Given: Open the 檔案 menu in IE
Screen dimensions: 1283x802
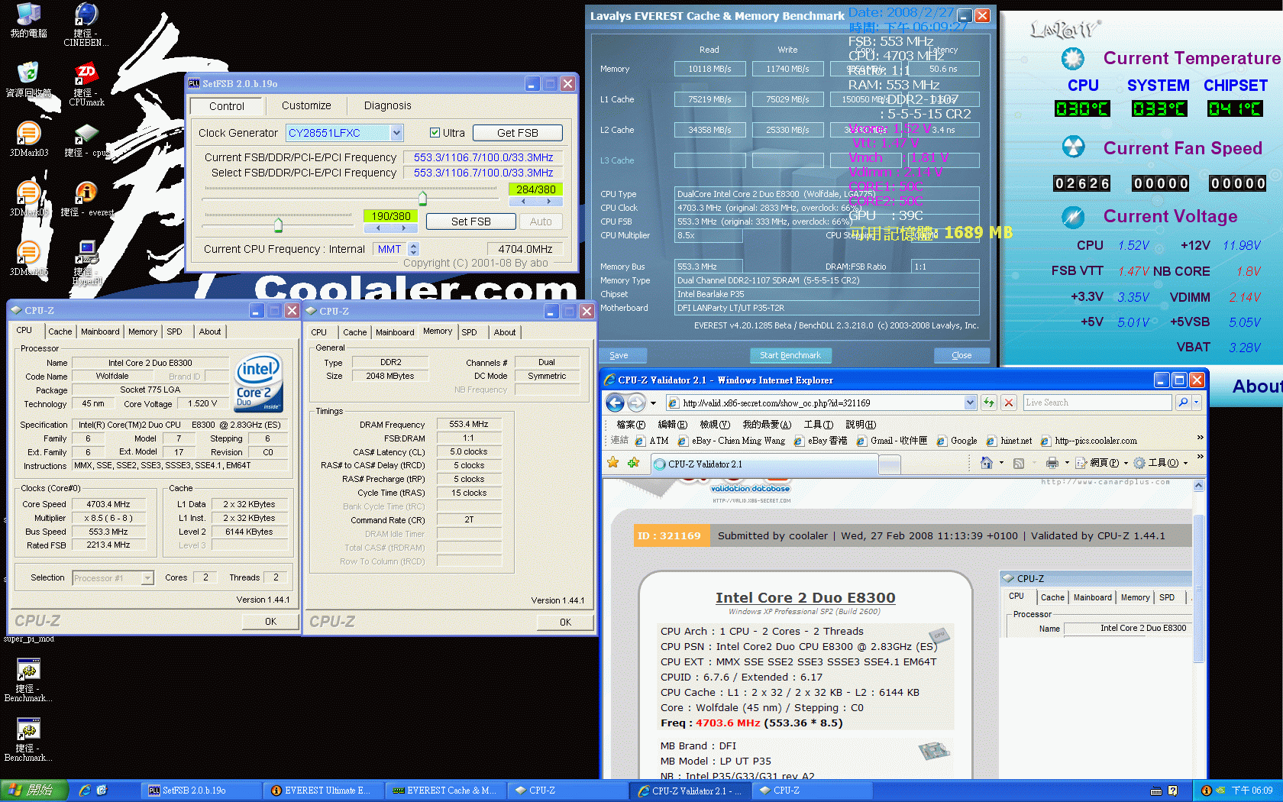Looking at the screenshot, I should 631,425.
